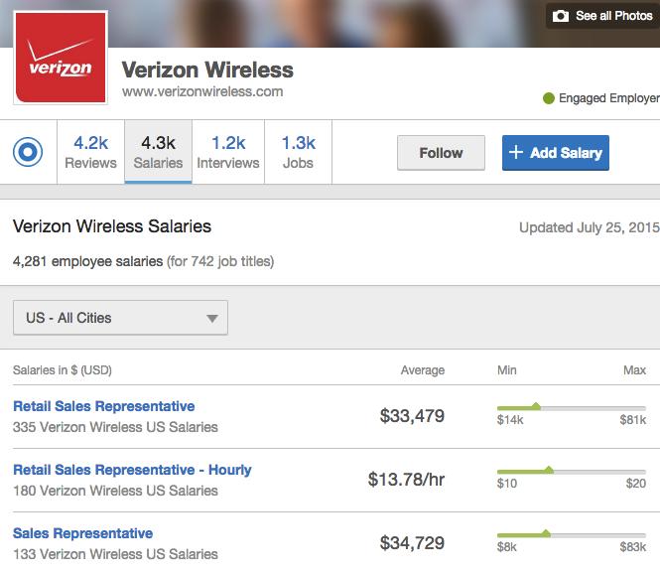Click the Updated July 25, 2015 text
660x574 pixels.
pyautogui.click(x=590, y=227)
